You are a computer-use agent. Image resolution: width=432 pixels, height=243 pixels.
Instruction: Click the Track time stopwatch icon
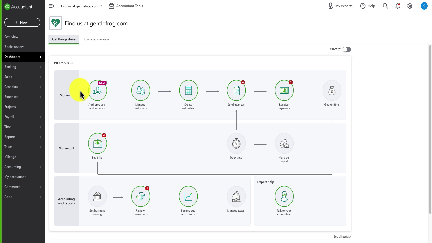[x=236, y=143]
